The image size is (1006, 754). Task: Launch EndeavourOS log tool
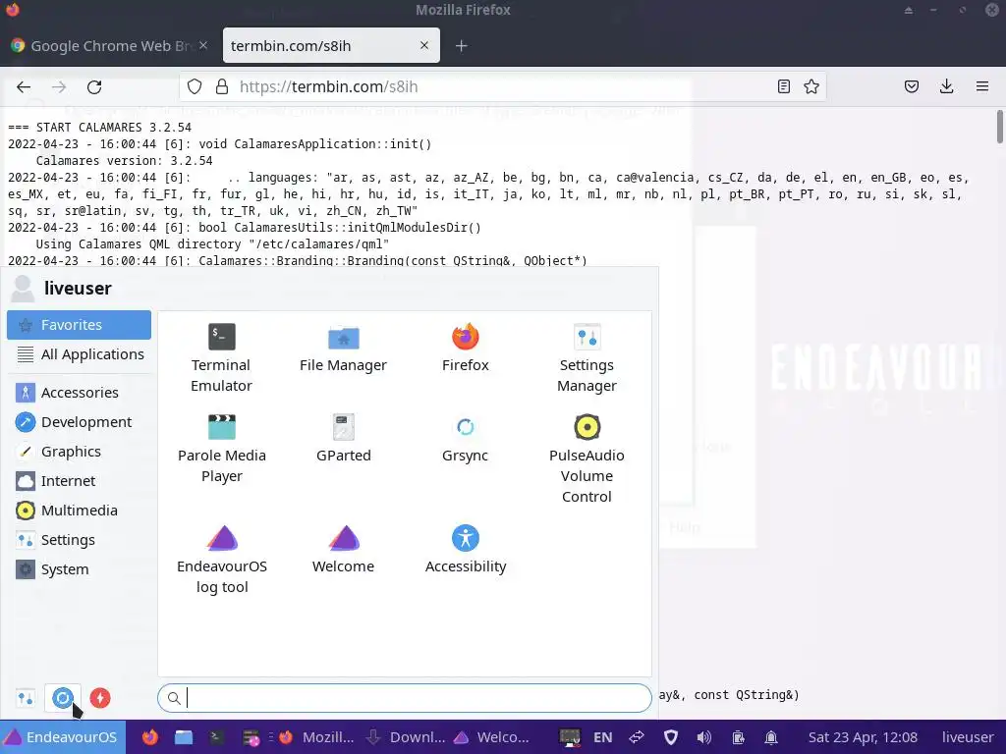pyautogui.click(x=221, y=560)
